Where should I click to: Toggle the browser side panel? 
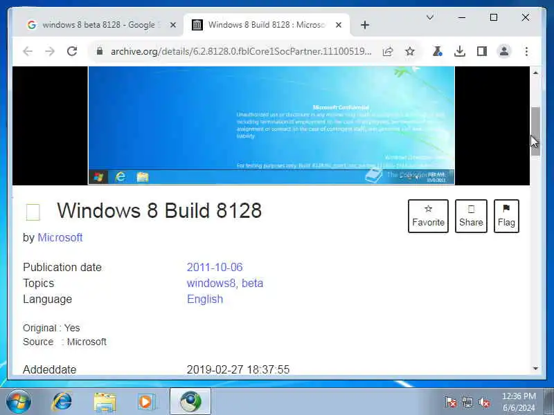tap(482, 51)
